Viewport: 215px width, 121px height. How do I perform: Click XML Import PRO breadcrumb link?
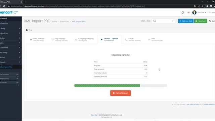pyautogui.click(x=79, y=22)
